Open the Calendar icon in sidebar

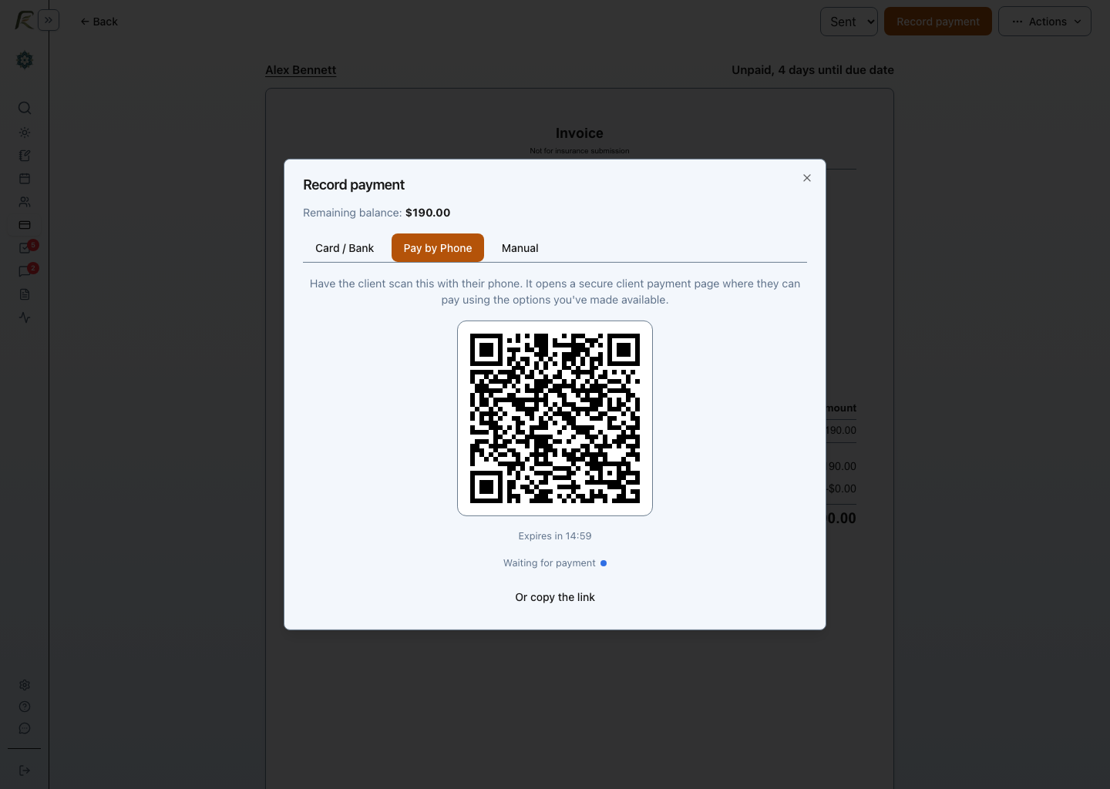click(25, 179)
